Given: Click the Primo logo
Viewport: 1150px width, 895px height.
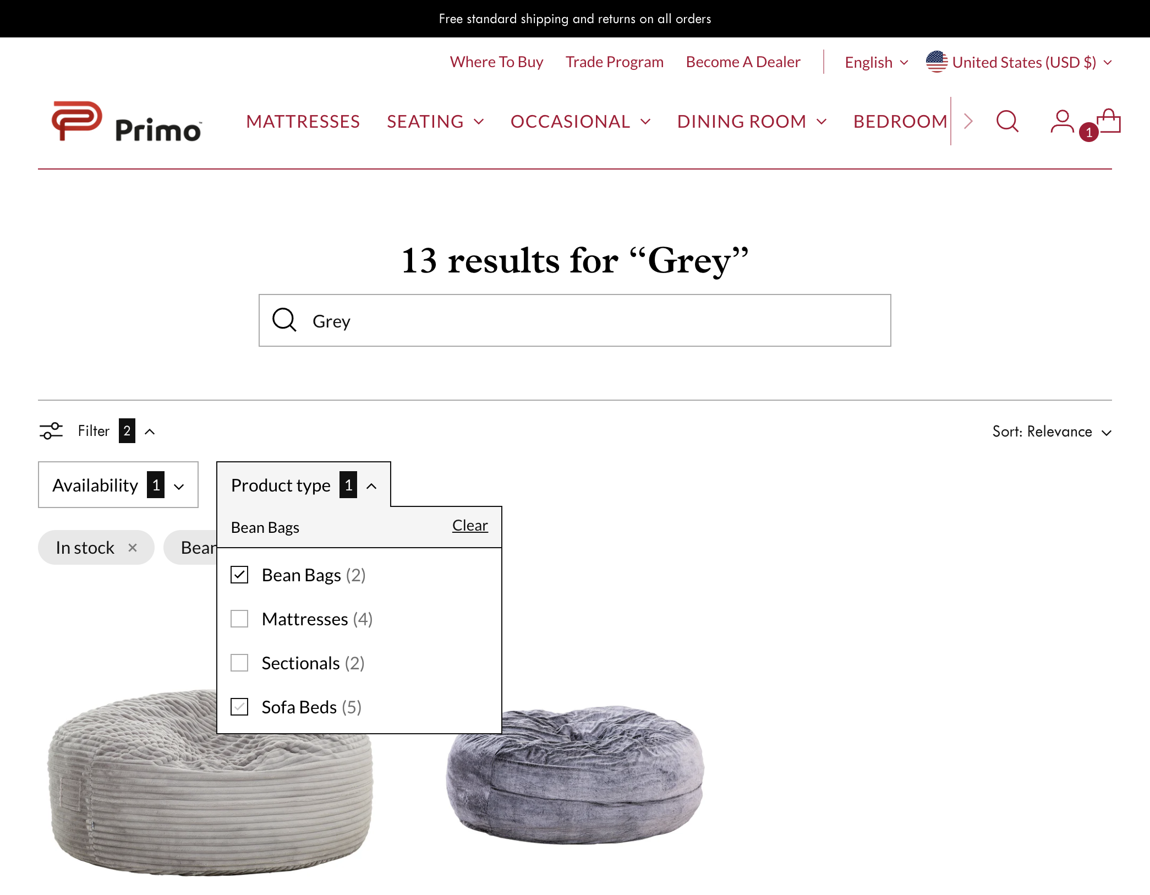Looking at the screenshot, I should [x=127, y=121].
